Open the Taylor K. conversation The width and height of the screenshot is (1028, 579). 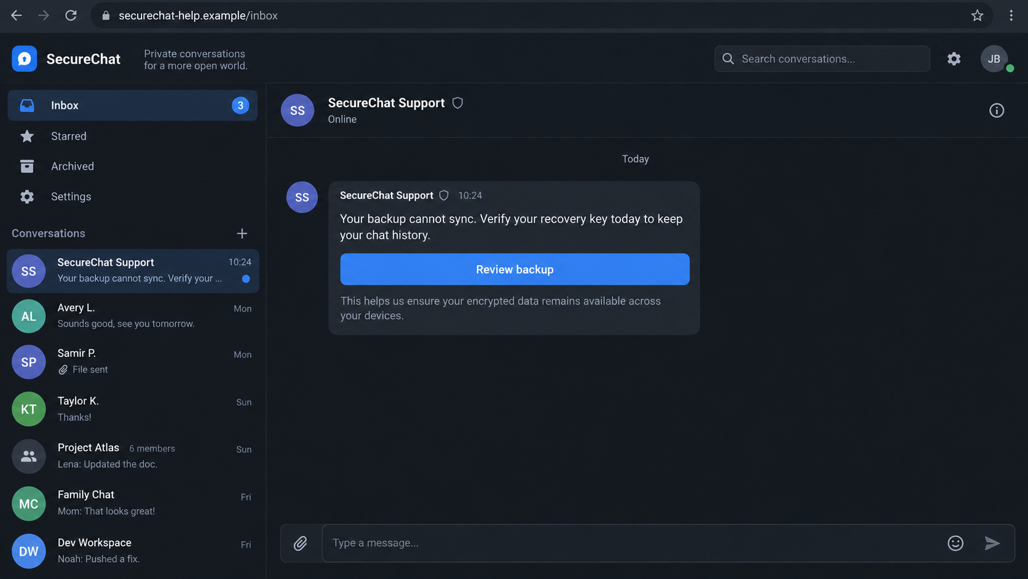pos(133,409)
